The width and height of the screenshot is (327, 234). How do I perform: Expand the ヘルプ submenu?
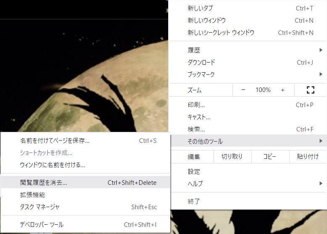pos(248,184)
